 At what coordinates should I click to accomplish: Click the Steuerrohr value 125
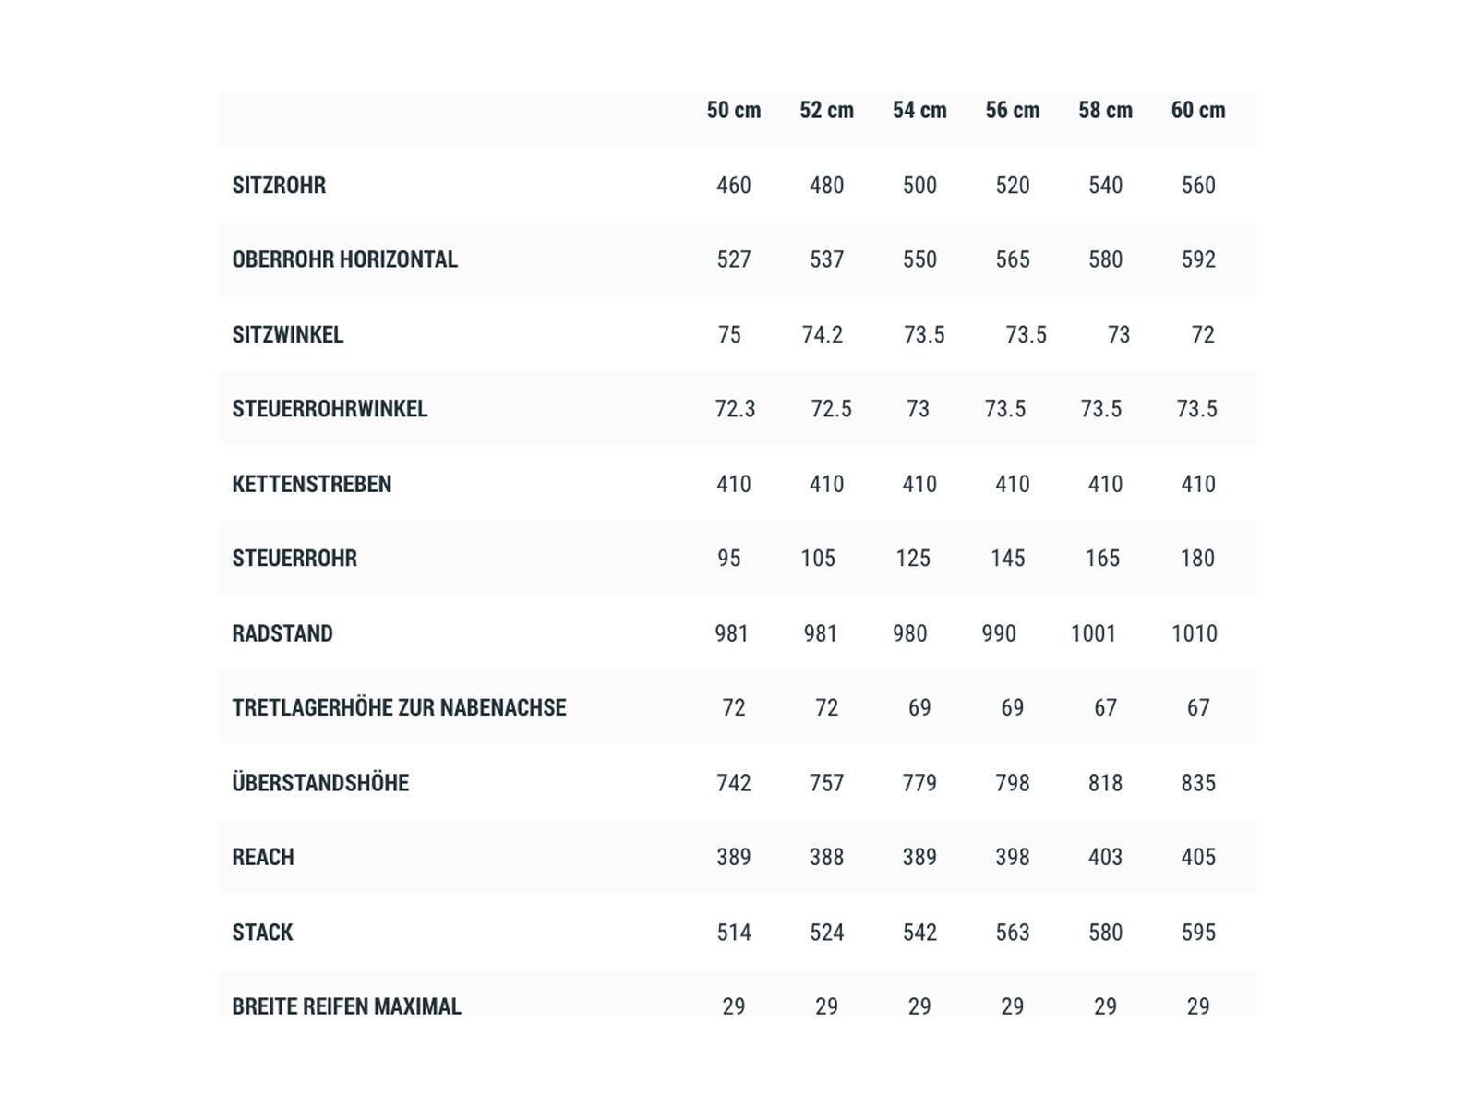click(x=913, y=559)
